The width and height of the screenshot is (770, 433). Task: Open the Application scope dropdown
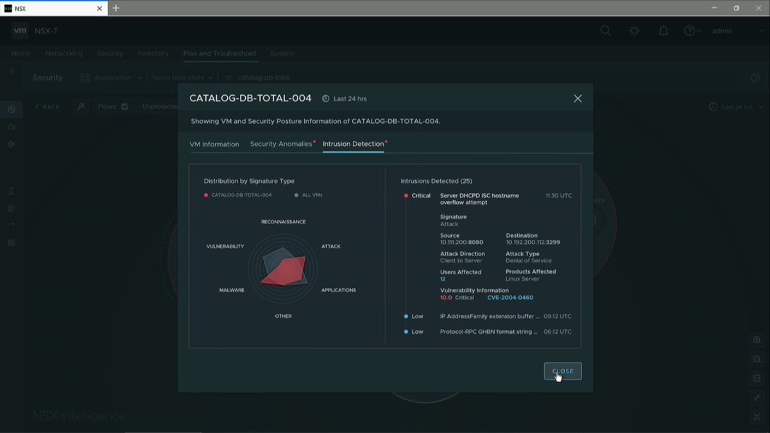tap(111, 78)
